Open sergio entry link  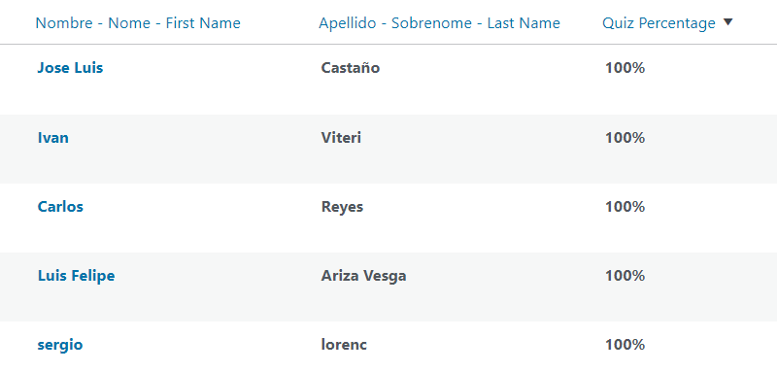tap(60, 345)
